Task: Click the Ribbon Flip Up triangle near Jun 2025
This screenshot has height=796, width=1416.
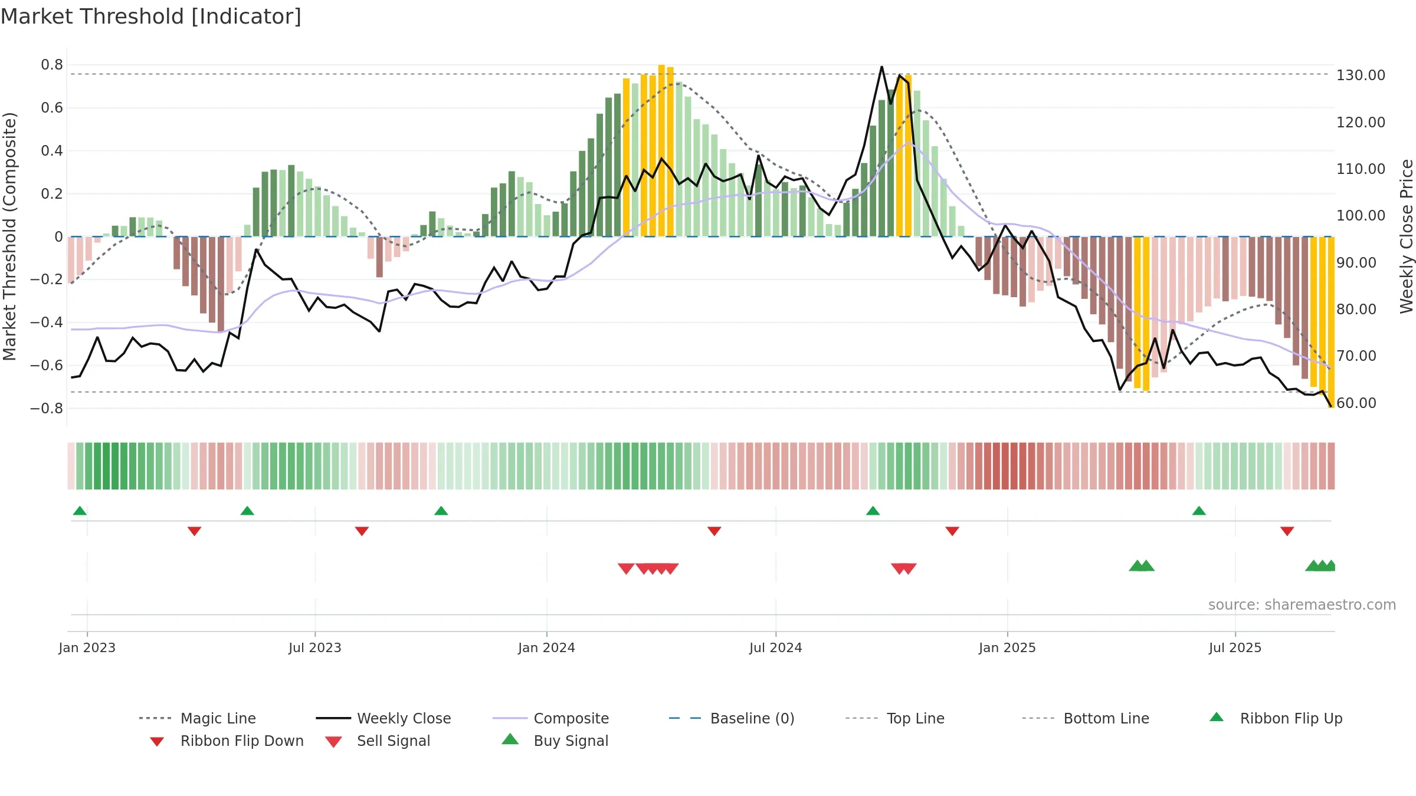Action: tap(1199, 511)
